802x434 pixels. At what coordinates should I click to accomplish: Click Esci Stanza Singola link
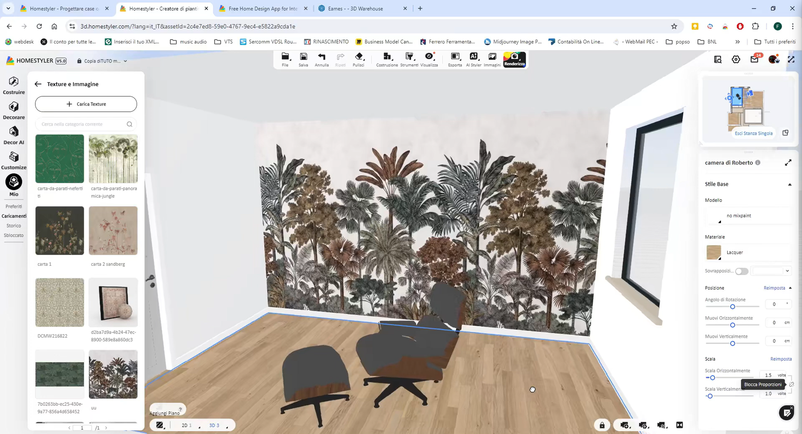point(753,133)
